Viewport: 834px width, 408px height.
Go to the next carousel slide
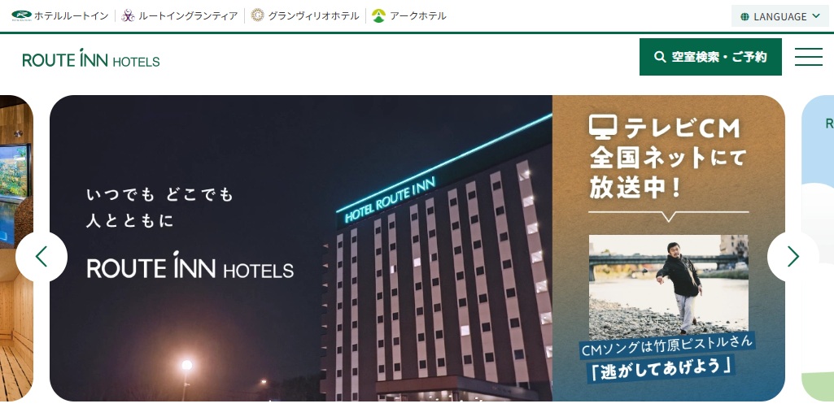[x=793, y=257]
